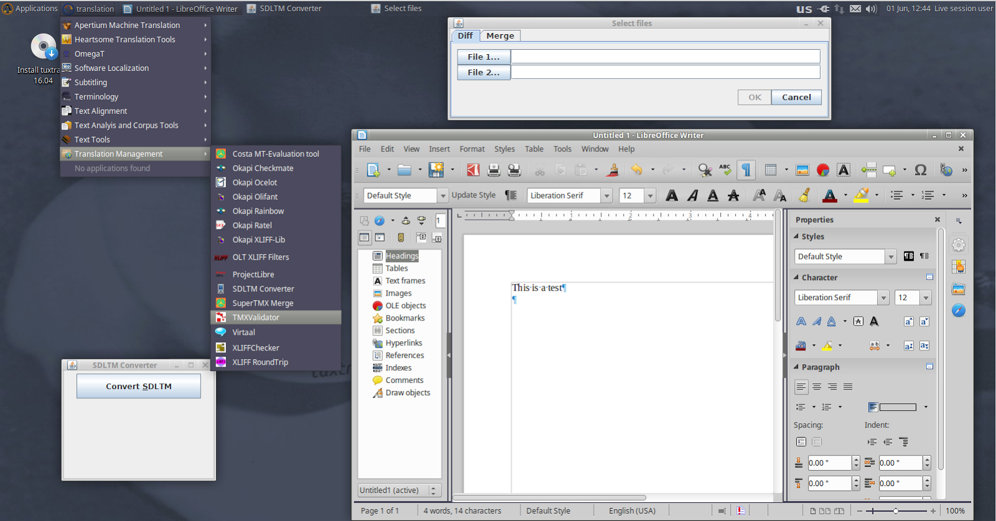Click the New document icon in Writer toolbar
The image size is (996, 521).
[373, 170]
